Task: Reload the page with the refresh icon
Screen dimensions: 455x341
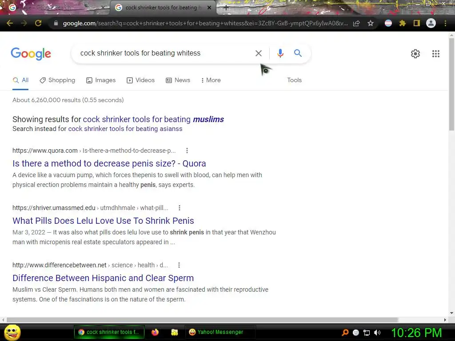Action: (x=38, y=23)
